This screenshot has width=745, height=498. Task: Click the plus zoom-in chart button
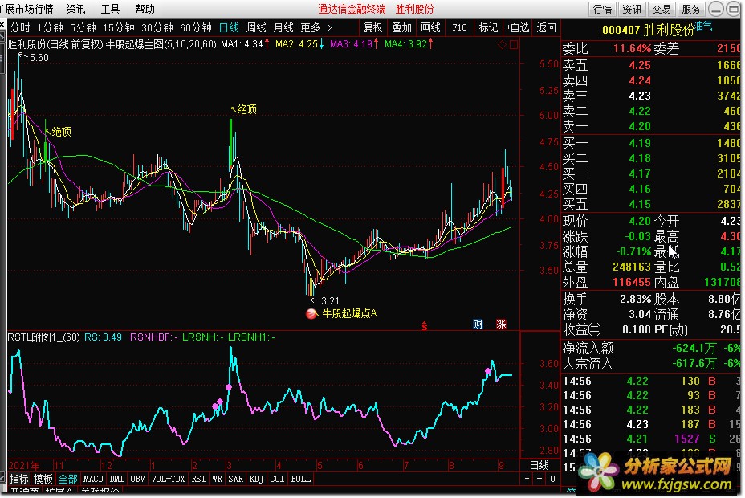(x=527, y=479)
